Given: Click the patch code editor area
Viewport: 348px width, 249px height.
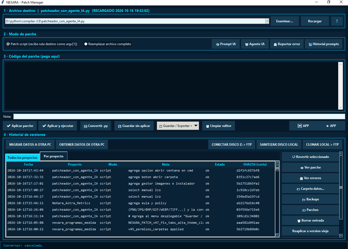Looking at the screenshot, I should pos(172,86).
